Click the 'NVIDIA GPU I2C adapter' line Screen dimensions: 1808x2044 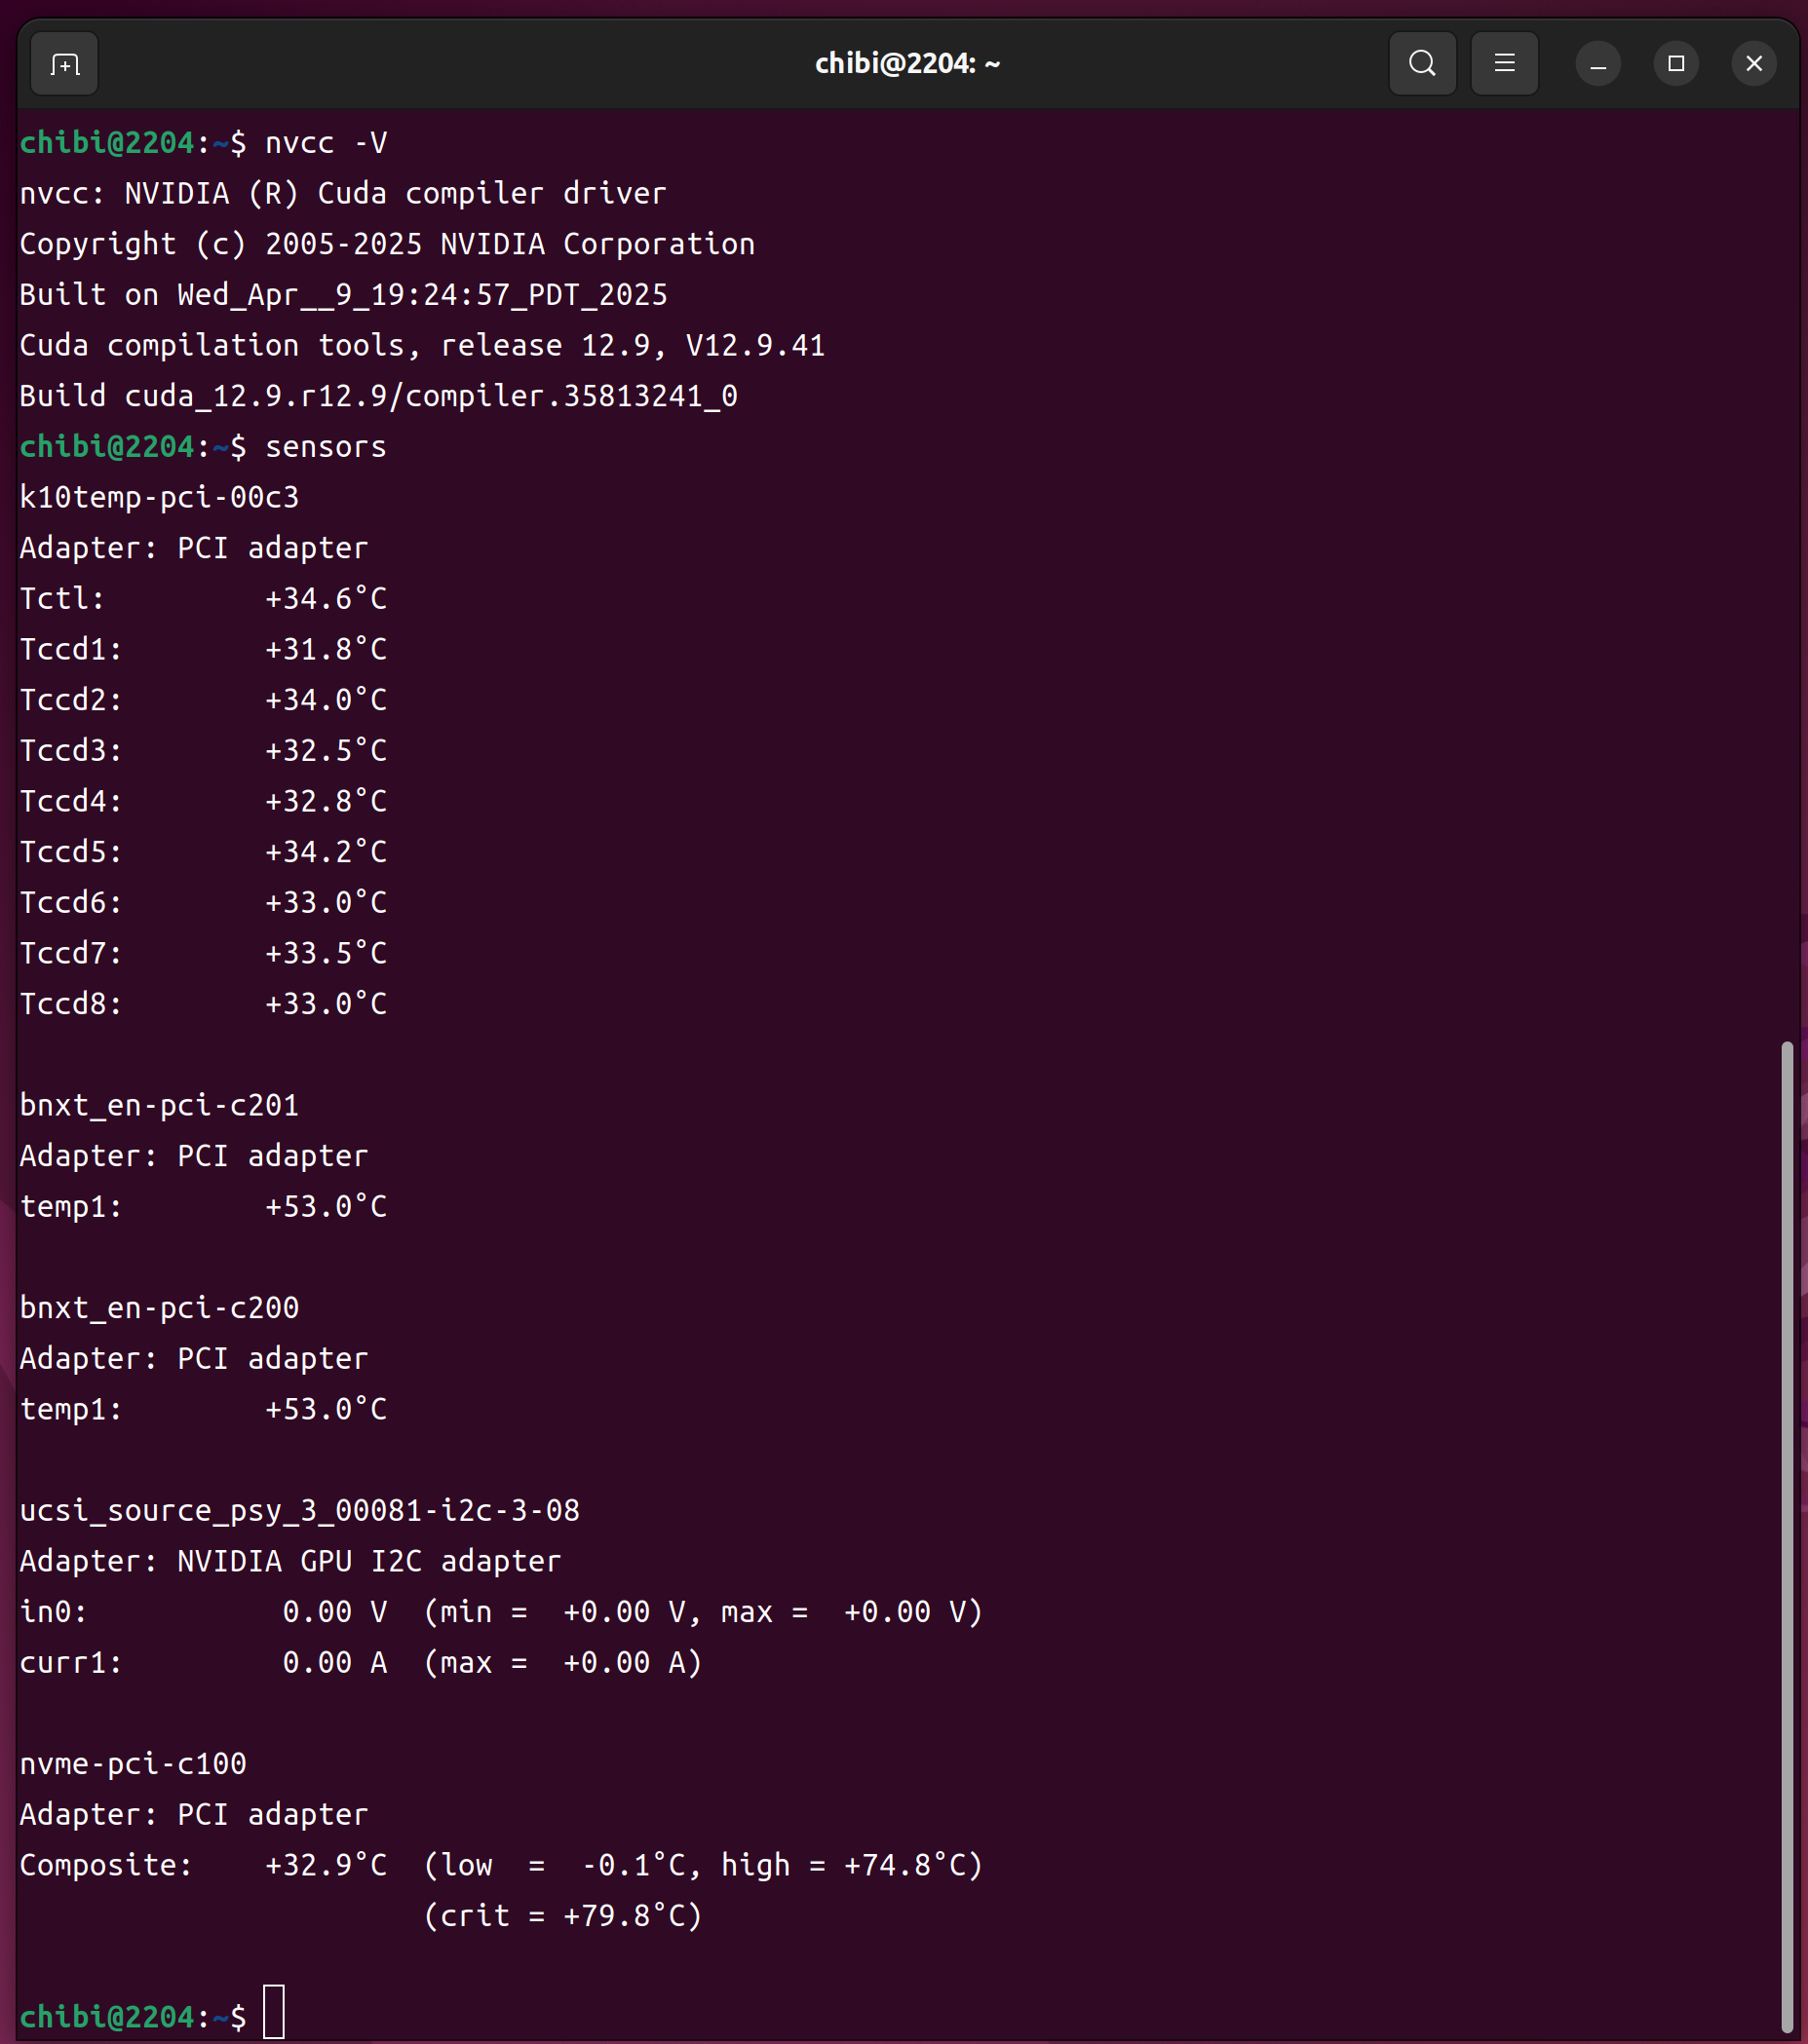(x=368, y=1561)
